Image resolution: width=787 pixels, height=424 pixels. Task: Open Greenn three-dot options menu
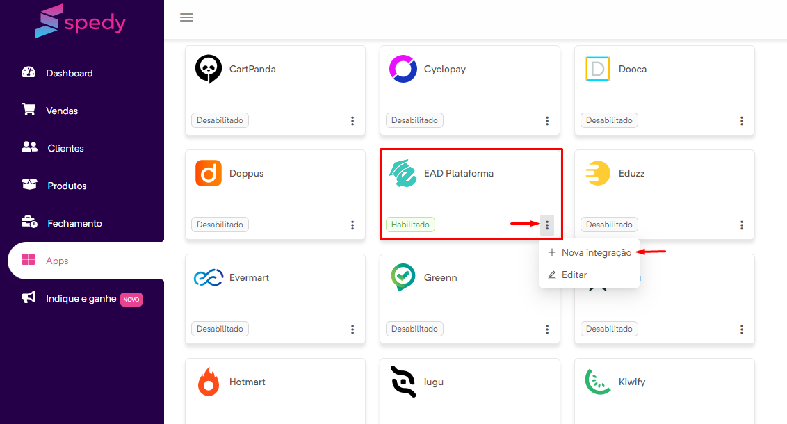(x=547, y=329)
